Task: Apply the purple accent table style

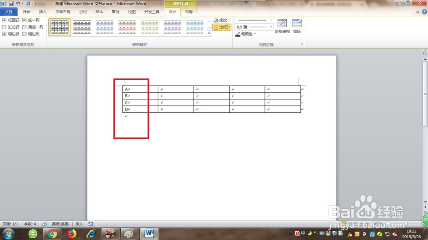Action: pyautogui.click(x=172, y=27)
